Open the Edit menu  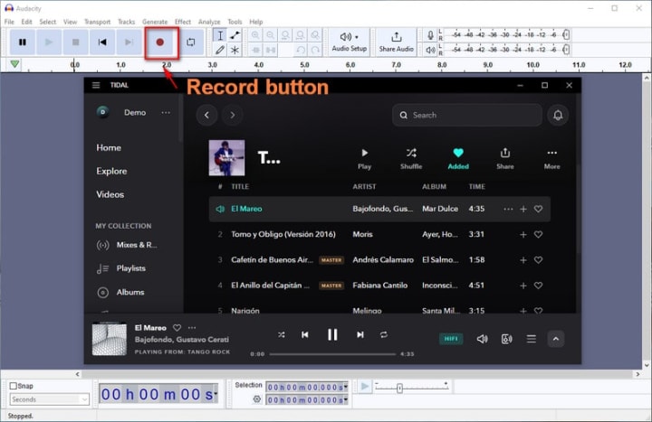26,22
